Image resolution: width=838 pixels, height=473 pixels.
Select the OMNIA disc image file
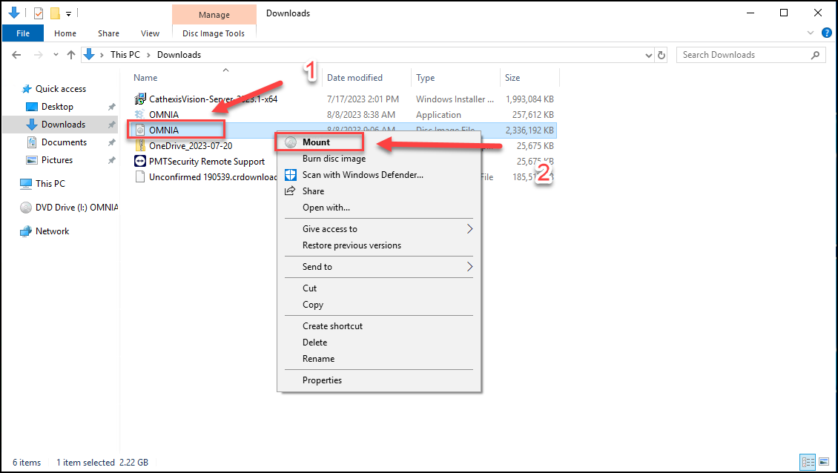click(x=164, y=130)
